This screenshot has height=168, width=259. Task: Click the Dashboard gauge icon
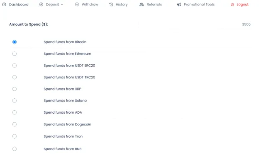click(4, 5)
